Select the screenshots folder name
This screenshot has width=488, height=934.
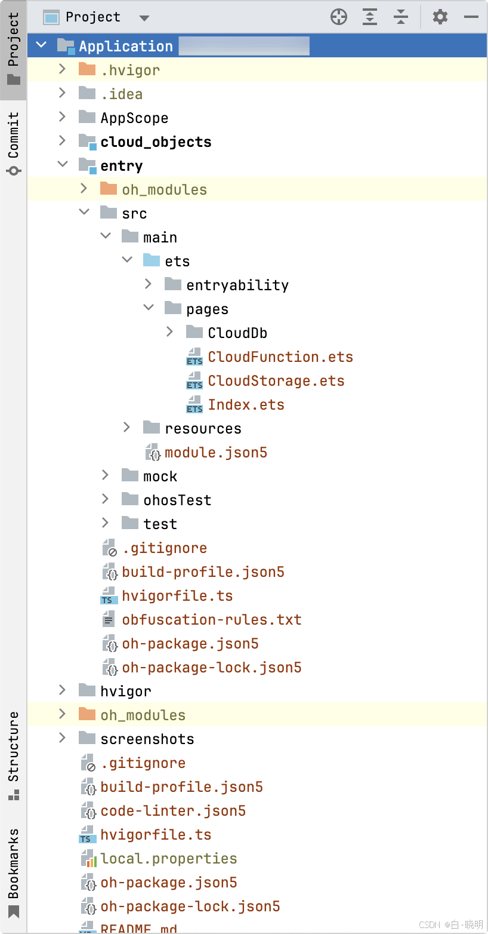point(147,739)
